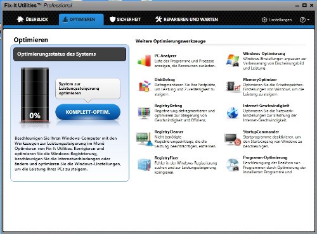Select the Optimieren tab

click(81, 20)
